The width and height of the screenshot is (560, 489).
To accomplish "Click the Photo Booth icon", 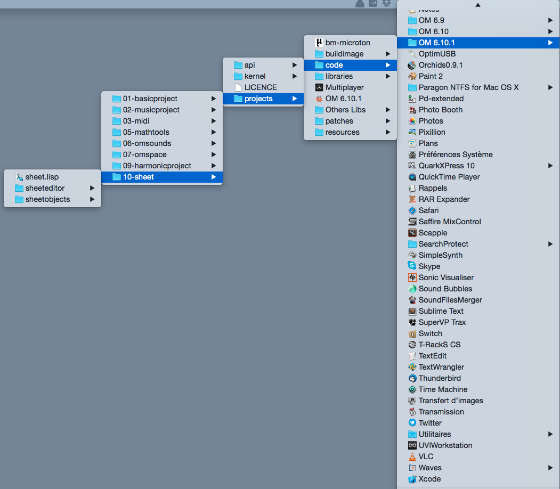I will tap(412, 110).
